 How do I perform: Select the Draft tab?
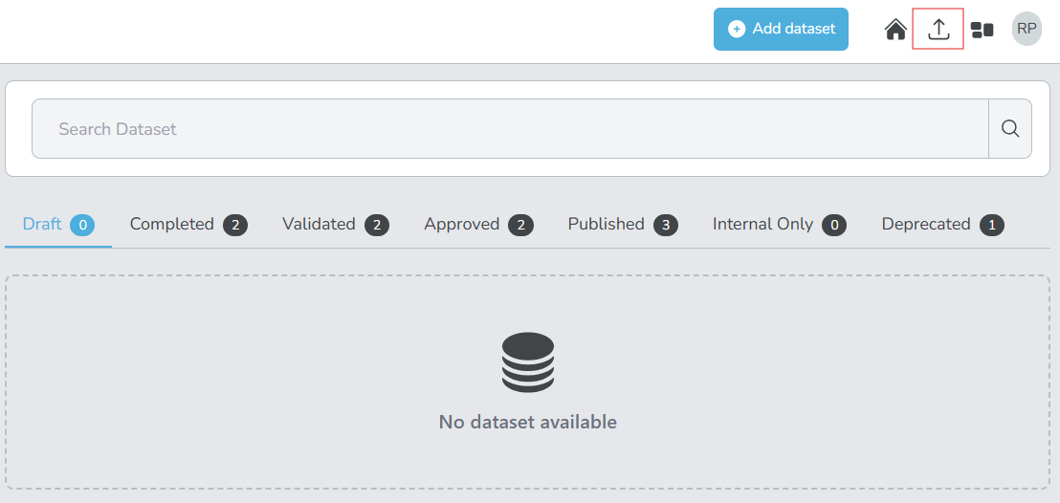(43, 224)
